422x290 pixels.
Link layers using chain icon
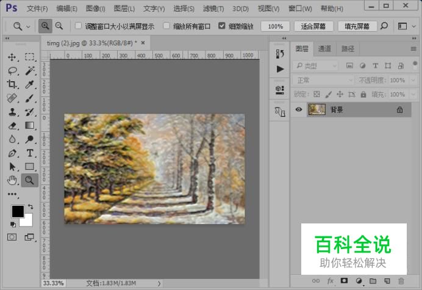click(316, 281)
